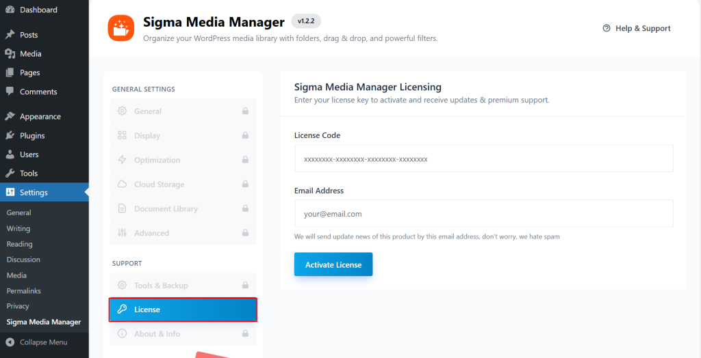Open the Appearance admin menu
This screenshot has height=358, width=701.
tap(44, 117)
